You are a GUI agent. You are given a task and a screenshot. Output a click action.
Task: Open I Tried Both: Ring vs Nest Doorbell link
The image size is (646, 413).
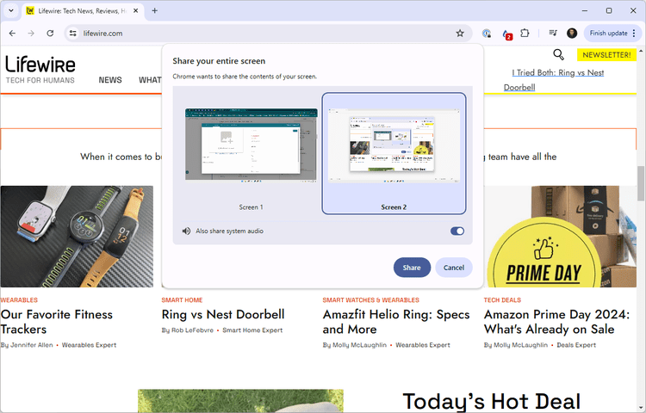click(x=554, y=80)
